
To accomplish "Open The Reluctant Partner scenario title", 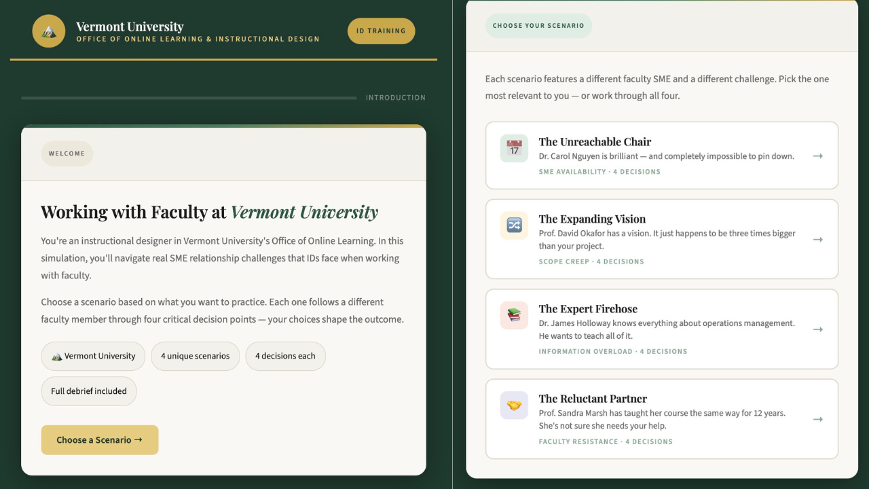I will coord(593,399).
